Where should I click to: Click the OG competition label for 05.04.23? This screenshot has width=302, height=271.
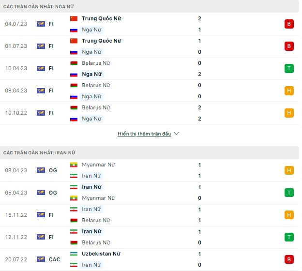point(53,193)
